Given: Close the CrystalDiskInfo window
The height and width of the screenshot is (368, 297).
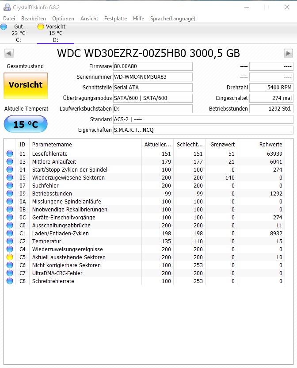Looking at the screenshot, I should point(287,7).
